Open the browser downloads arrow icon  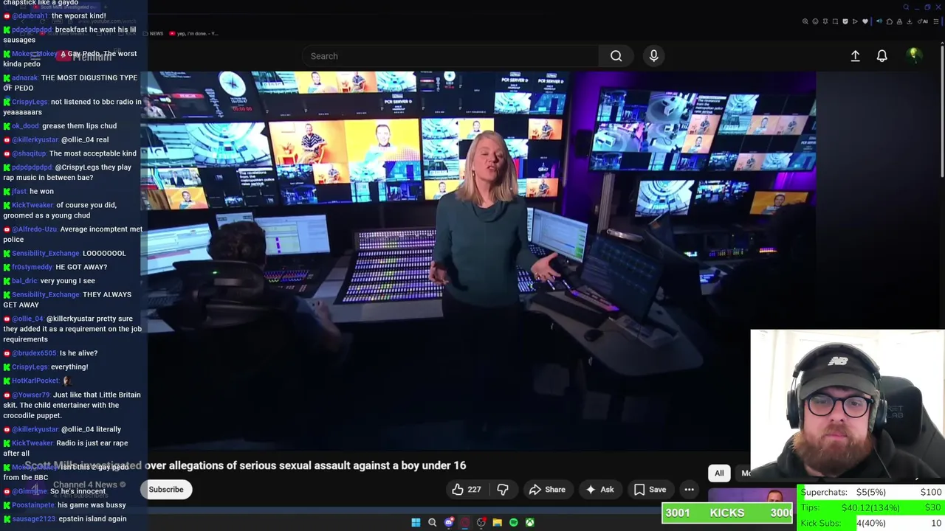[909, 21]
